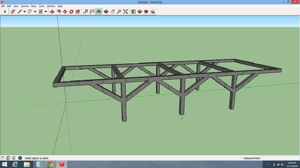This screenshot has width=300, height=168.
Task: Open the 3D Warehouse button
Action: pos(140,12)
